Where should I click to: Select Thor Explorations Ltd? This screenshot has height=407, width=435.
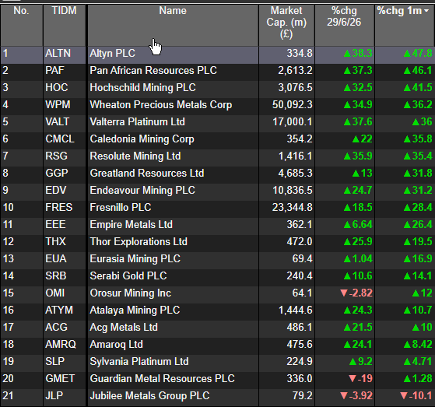pos(139,242)
